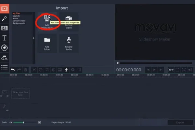Viewport: 195px width, 130px height.
Task: Skip to previous frame button
Action: 148,70
